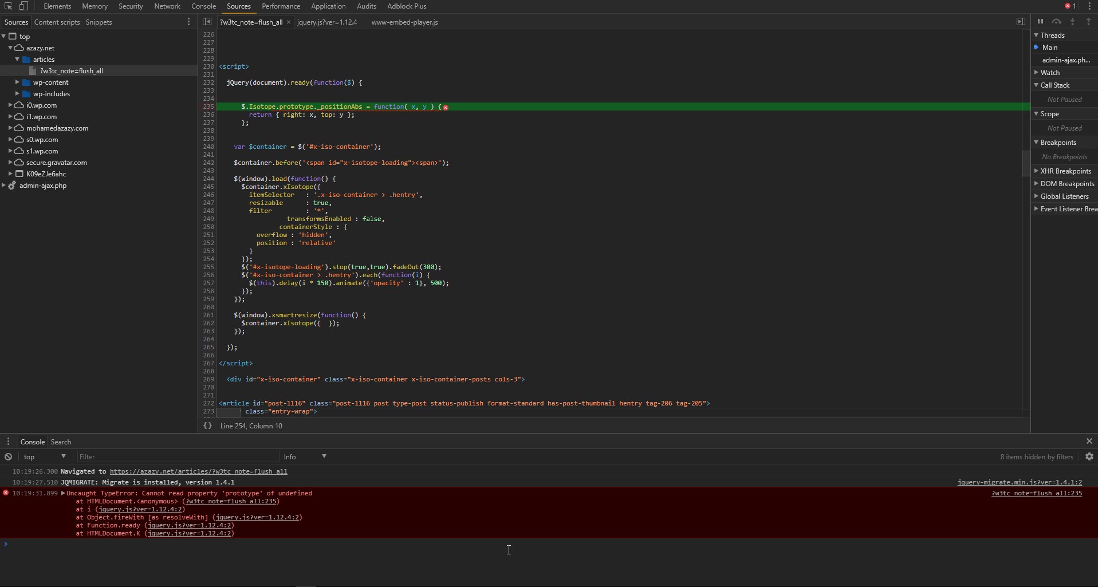Click step out of function icon
Viewport: 1098px width, 587px height.
1089,22
